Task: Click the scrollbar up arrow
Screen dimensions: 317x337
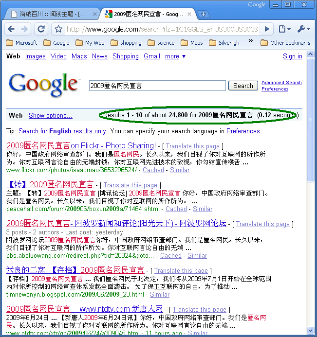Action: pyautogui.click(x=310, y=54)
